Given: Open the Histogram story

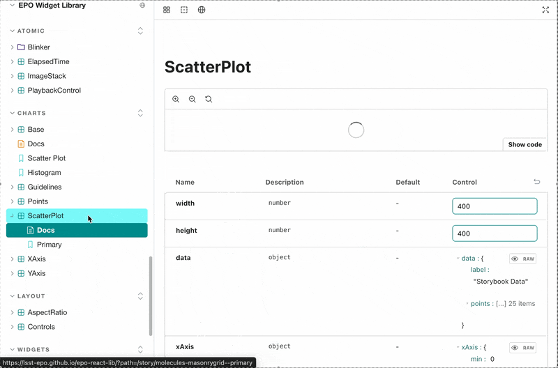Looking at the screenshot, I should 44,173.
